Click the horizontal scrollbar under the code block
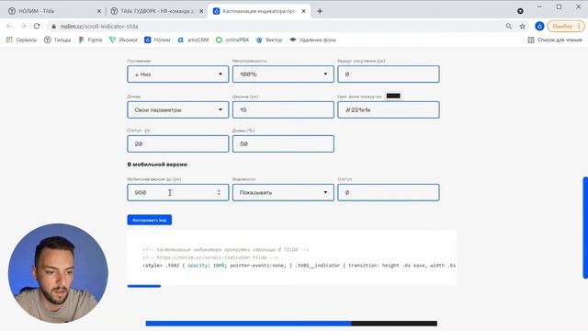Viewport: 588px width, 331px height. coord(144,286)
